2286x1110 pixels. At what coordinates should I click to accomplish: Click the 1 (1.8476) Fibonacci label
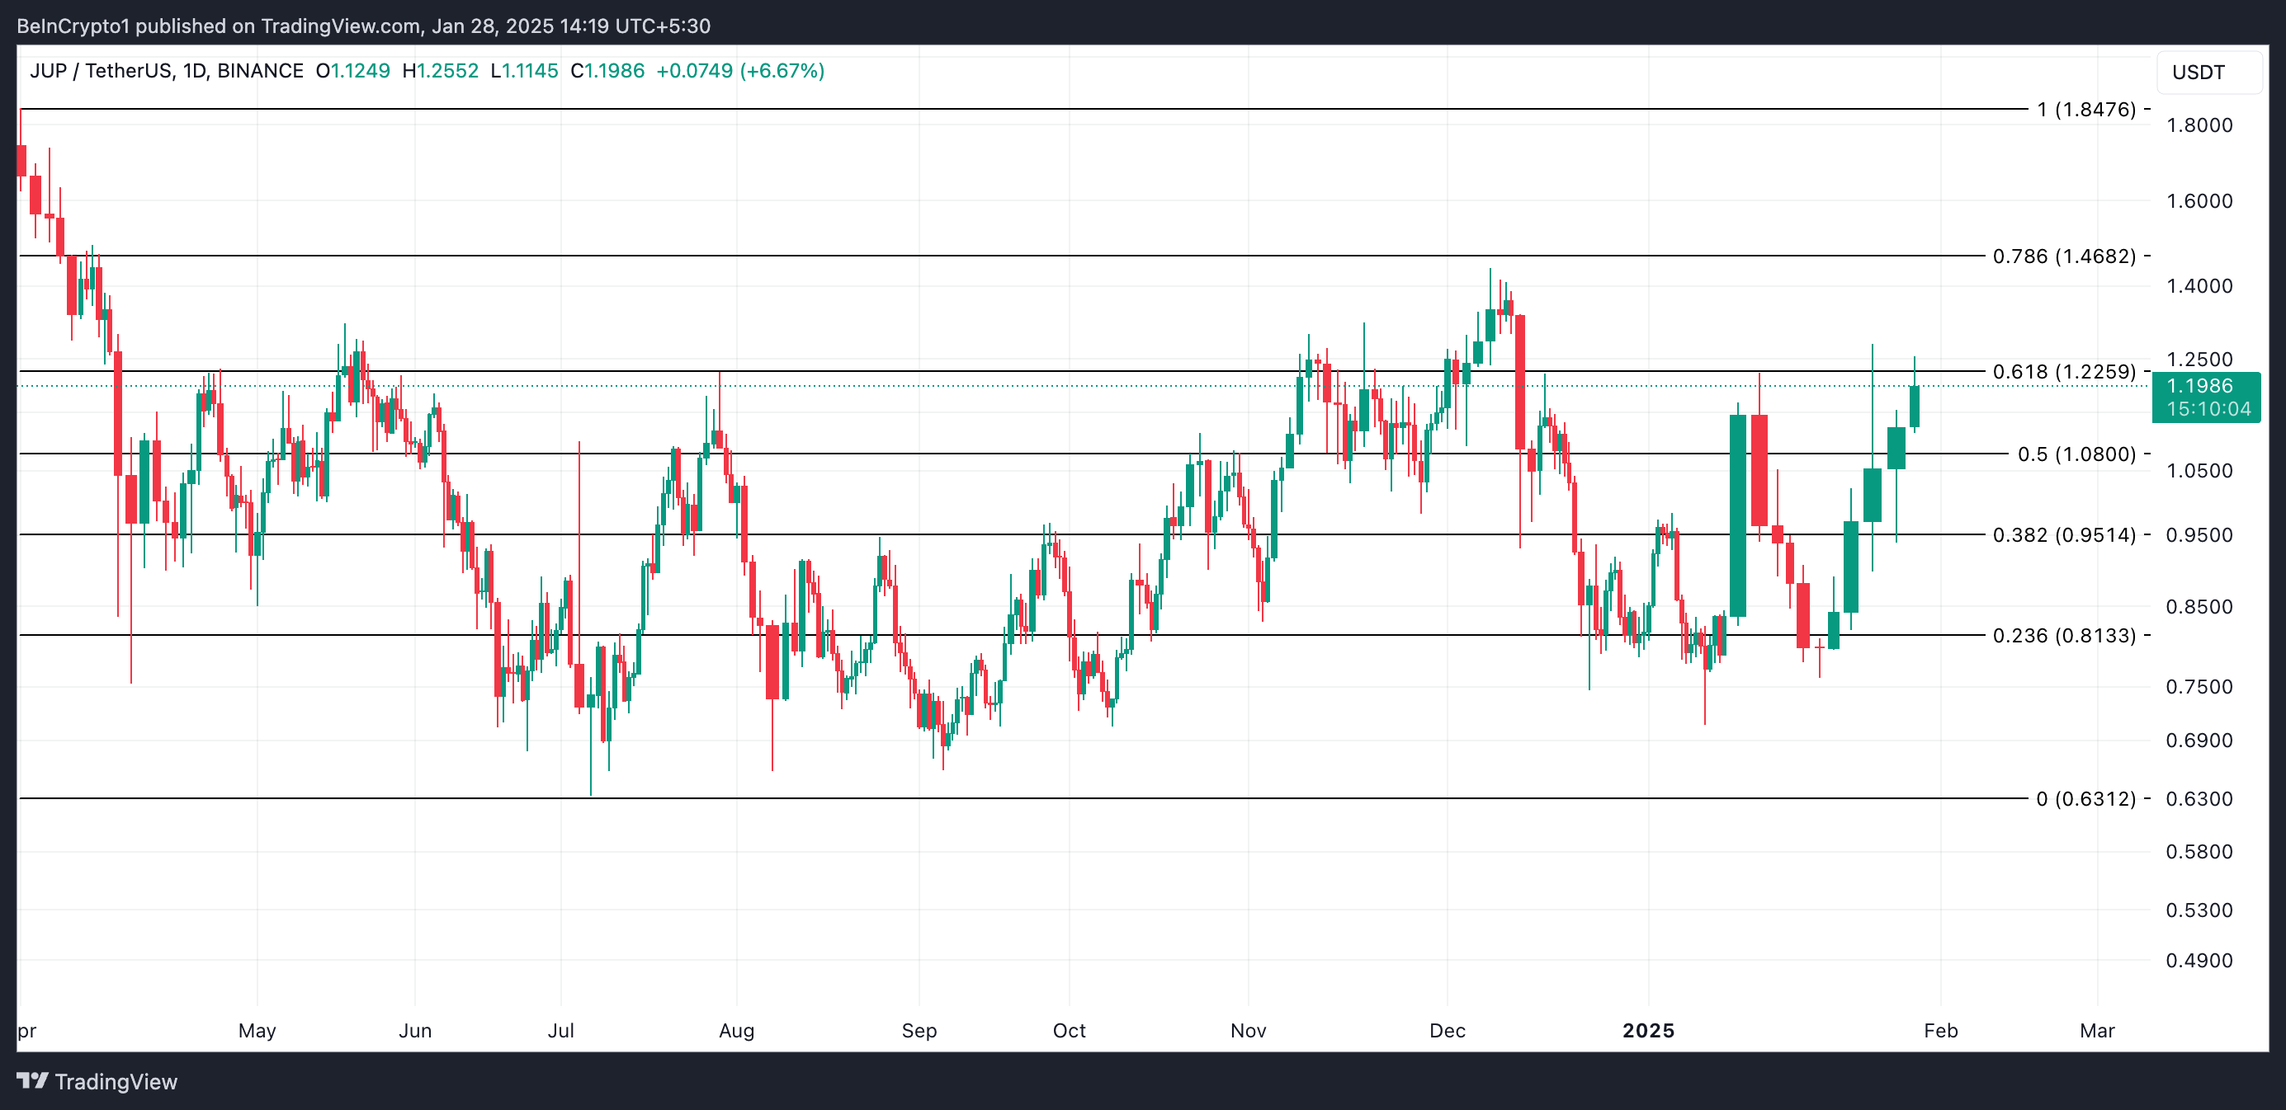[x=2085, y=110]
